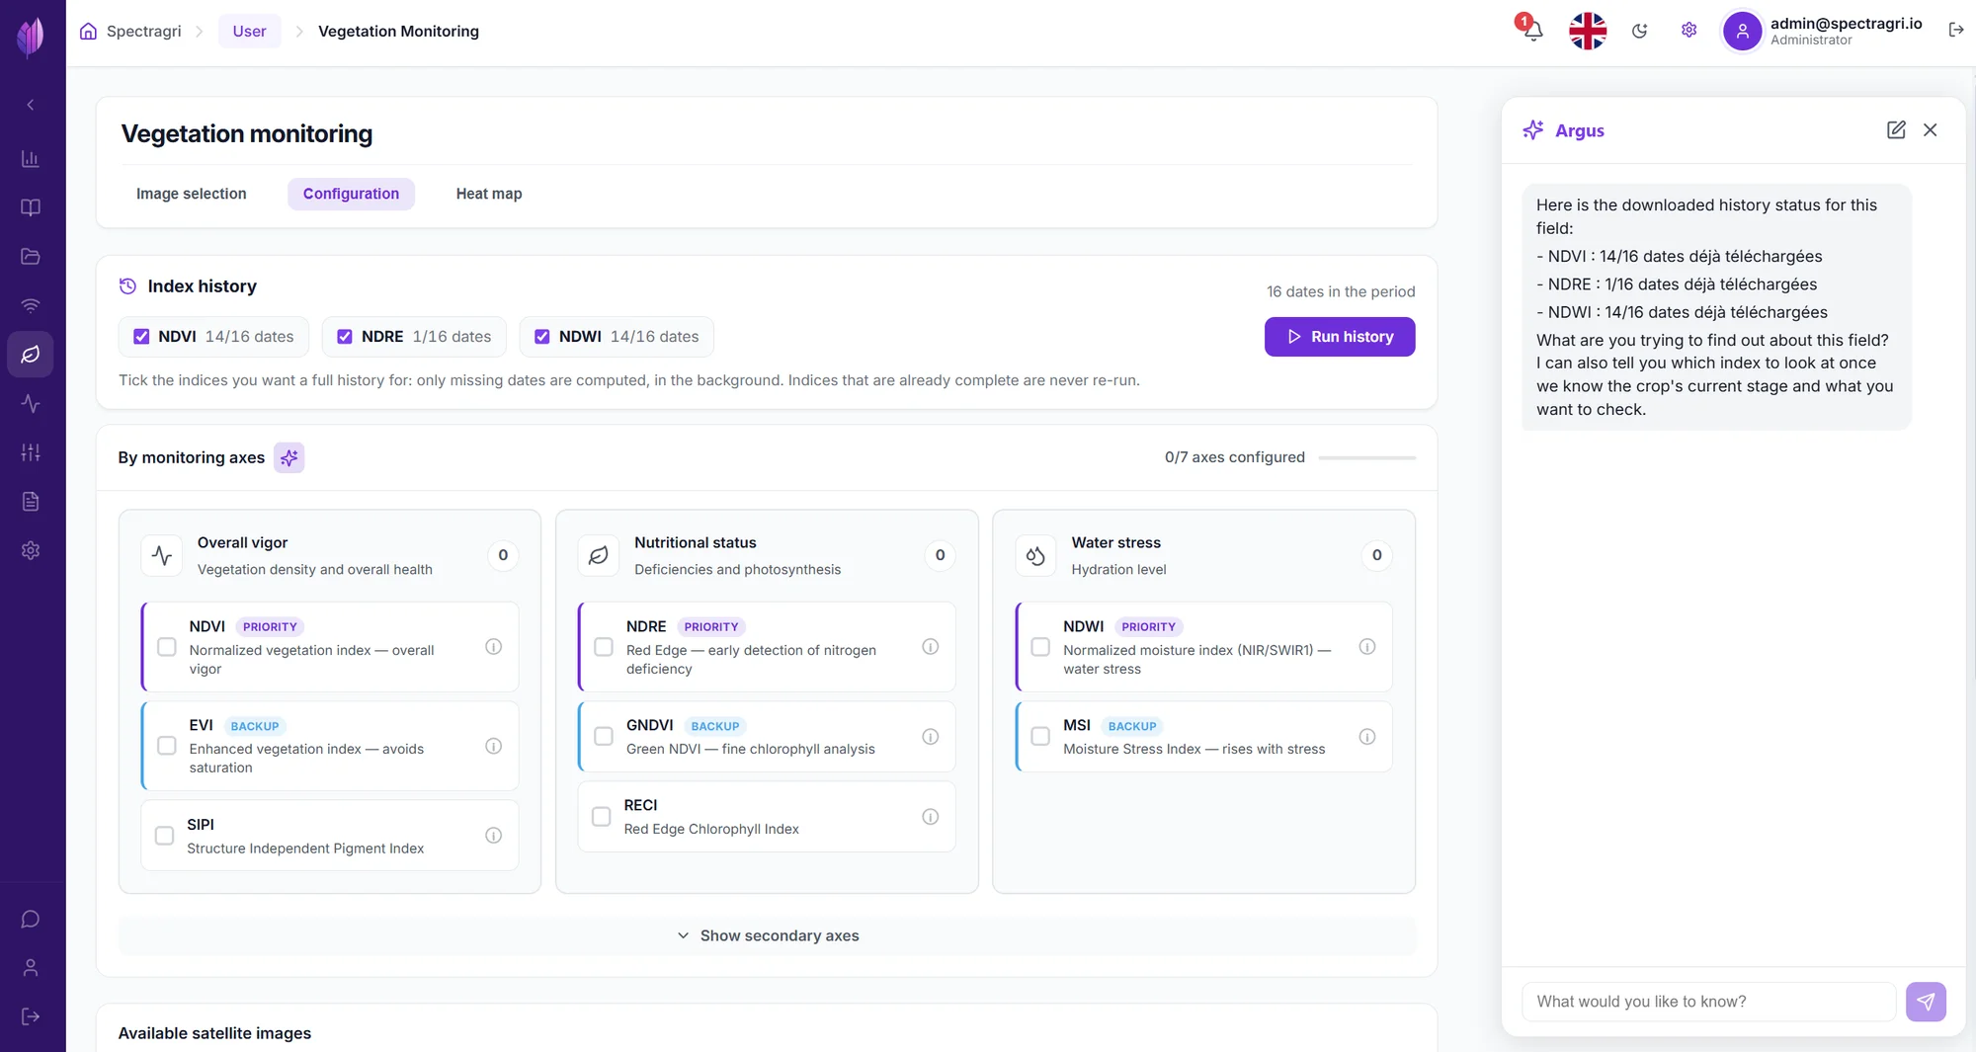Open the document sidebar icon
1976x1052 pixels.
(31, 502)
